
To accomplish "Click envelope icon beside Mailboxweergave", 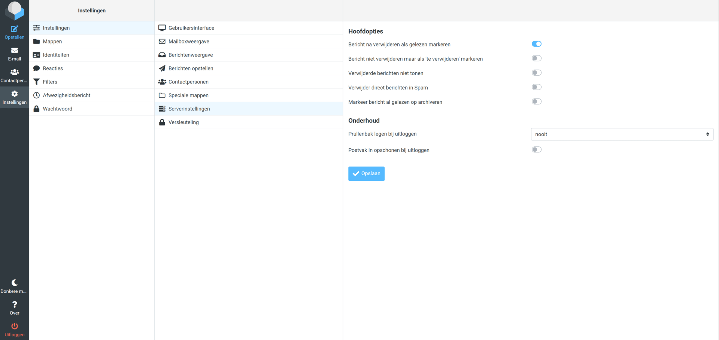I will coord(162,42).
